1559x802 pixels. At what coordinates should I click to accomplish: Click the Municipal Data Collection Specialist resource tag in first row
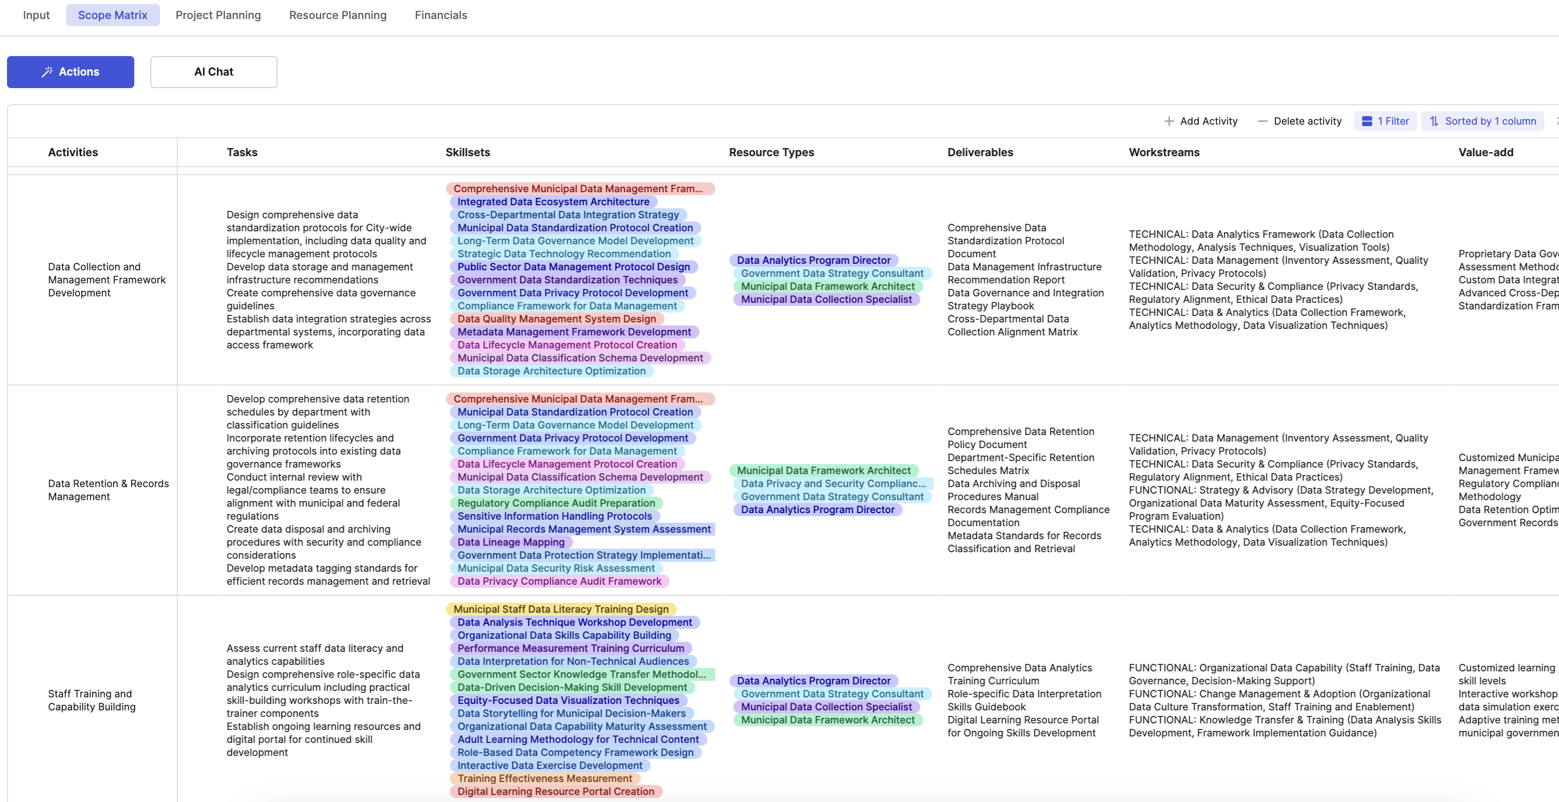[826, 299]
